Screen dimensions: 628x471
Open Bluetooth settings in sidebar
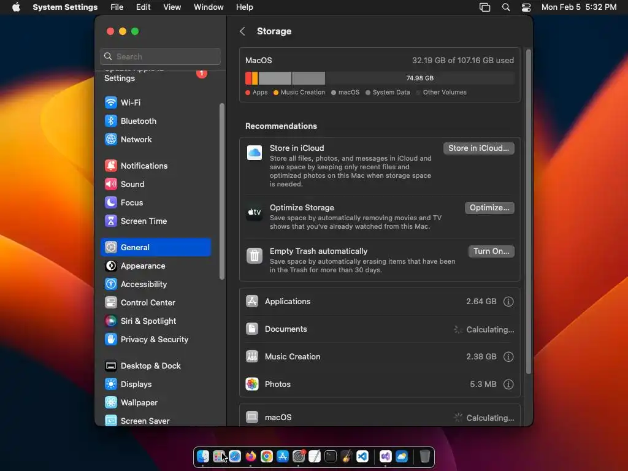156,121
